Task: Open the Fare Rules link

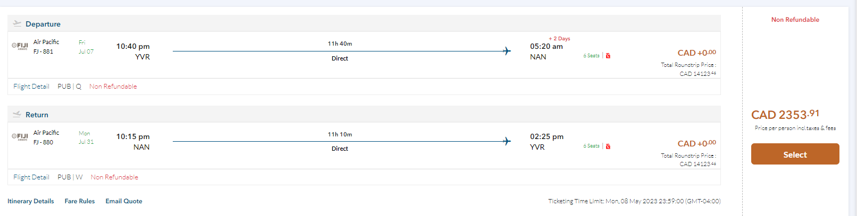Action: [x=80, y=201]
